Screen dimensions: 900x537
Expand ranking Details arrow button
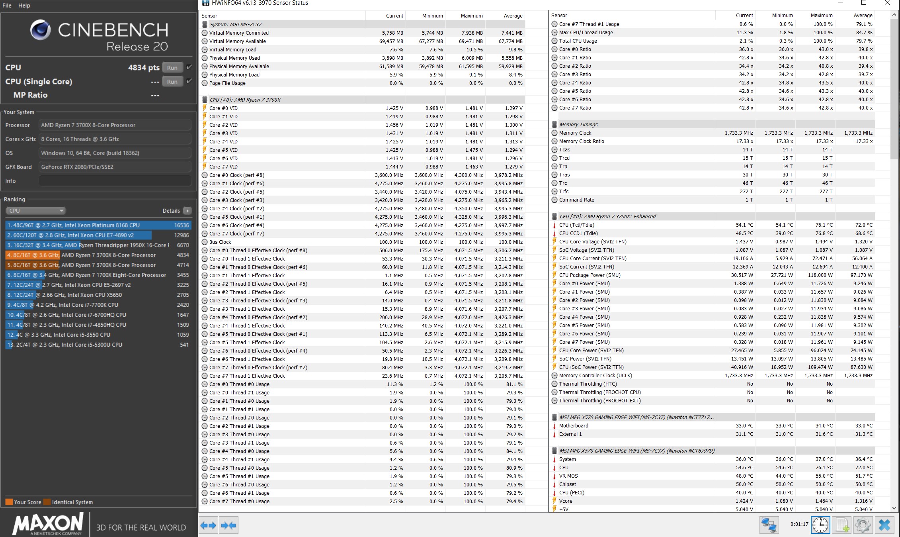187,211
